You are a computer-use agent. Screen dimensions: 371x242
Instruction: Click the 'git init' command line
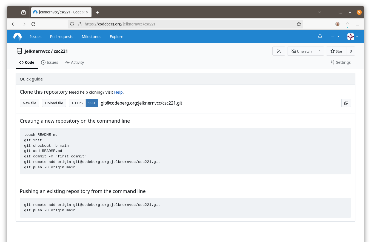[33, 140]
